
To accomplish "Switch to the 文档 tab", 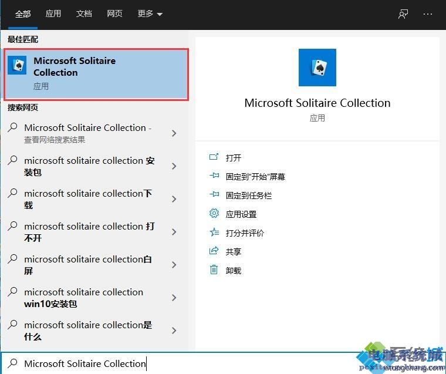I will tap(84, 14).
